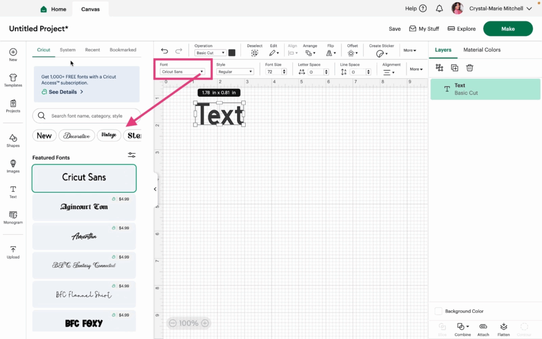The height and width of the screenshot is (339, 542).
Task: Open the Operation dropdown Basic Cut
Action: pos(210,53)
